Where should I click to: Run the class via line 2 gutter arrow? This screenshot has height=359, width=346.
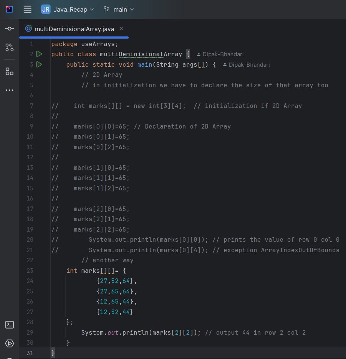click(39, 54)
